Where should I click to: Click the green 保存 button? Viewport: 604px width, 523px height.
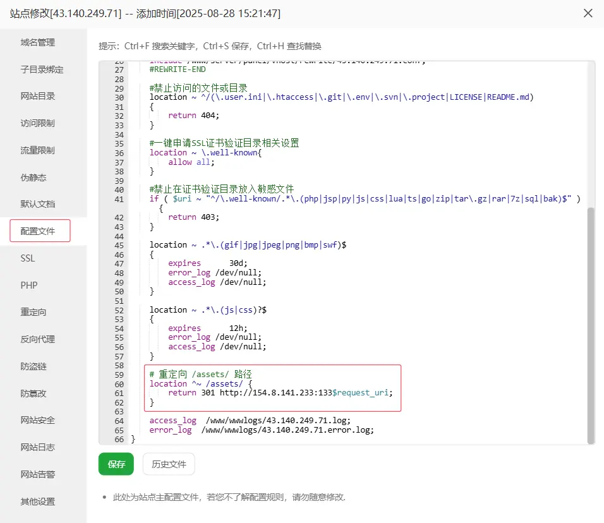(116, 464)
